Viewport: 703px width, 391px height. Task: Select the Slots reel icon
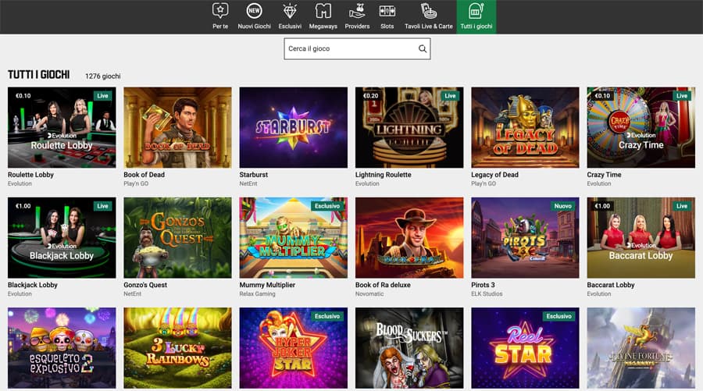(387, 11)
